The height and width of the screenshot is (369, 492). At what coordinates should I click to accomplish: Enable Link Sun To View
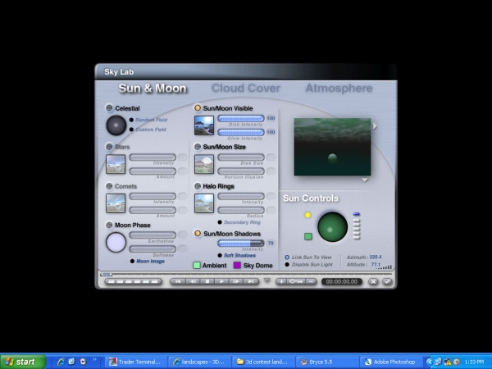click(308, 257)
